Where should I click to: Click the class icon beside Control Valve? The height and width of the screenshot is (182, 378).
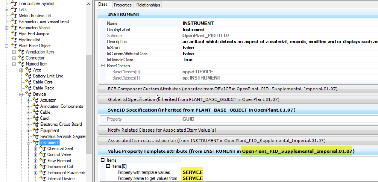click(x=43, y=154)
